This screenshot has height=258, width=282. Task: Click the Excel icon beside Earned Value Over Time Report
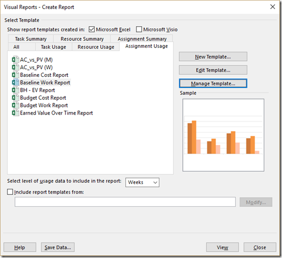point(15,113)
